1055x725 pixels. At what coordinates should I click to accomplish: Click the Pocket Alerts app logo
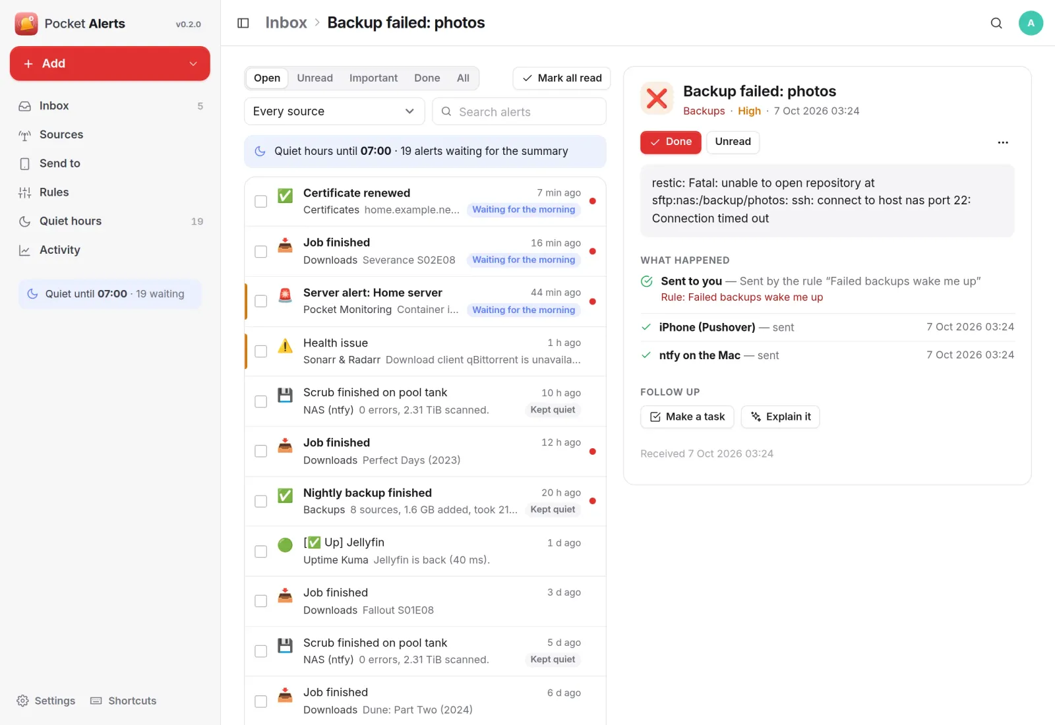[x=26, y=24]
